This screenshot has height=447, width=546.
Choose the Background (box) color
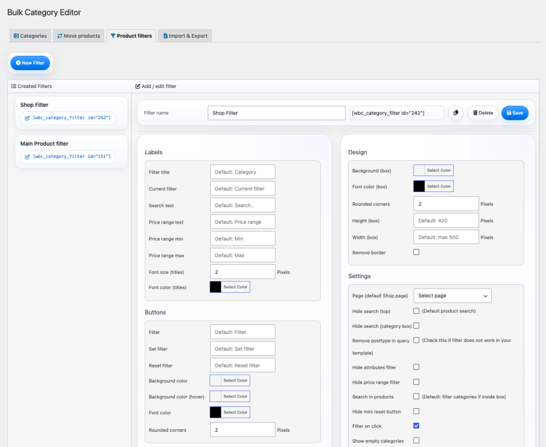click(434, 170)
